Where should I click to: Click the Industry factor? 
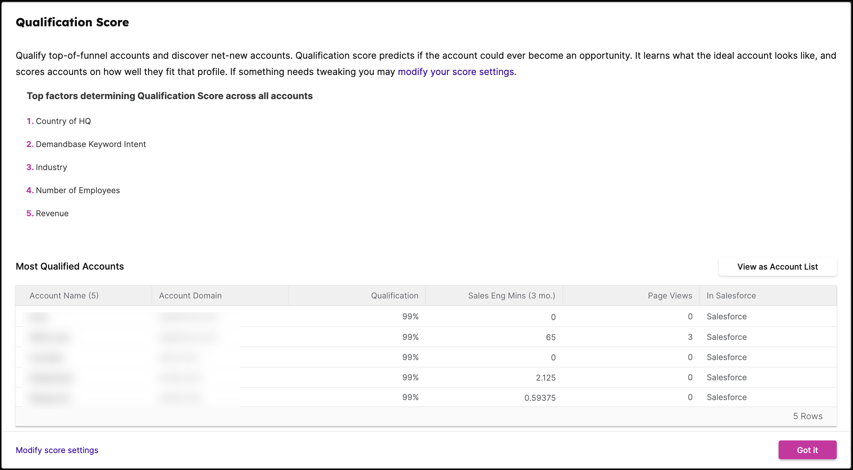(51, 167)
